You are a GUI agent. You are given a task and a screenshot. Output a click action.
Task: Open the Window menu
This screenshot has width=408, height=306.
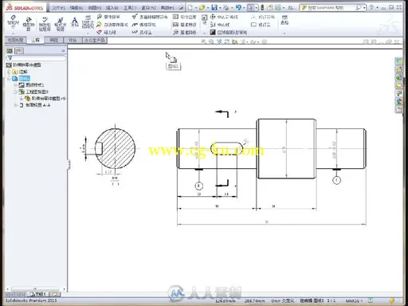click(148, 8)
